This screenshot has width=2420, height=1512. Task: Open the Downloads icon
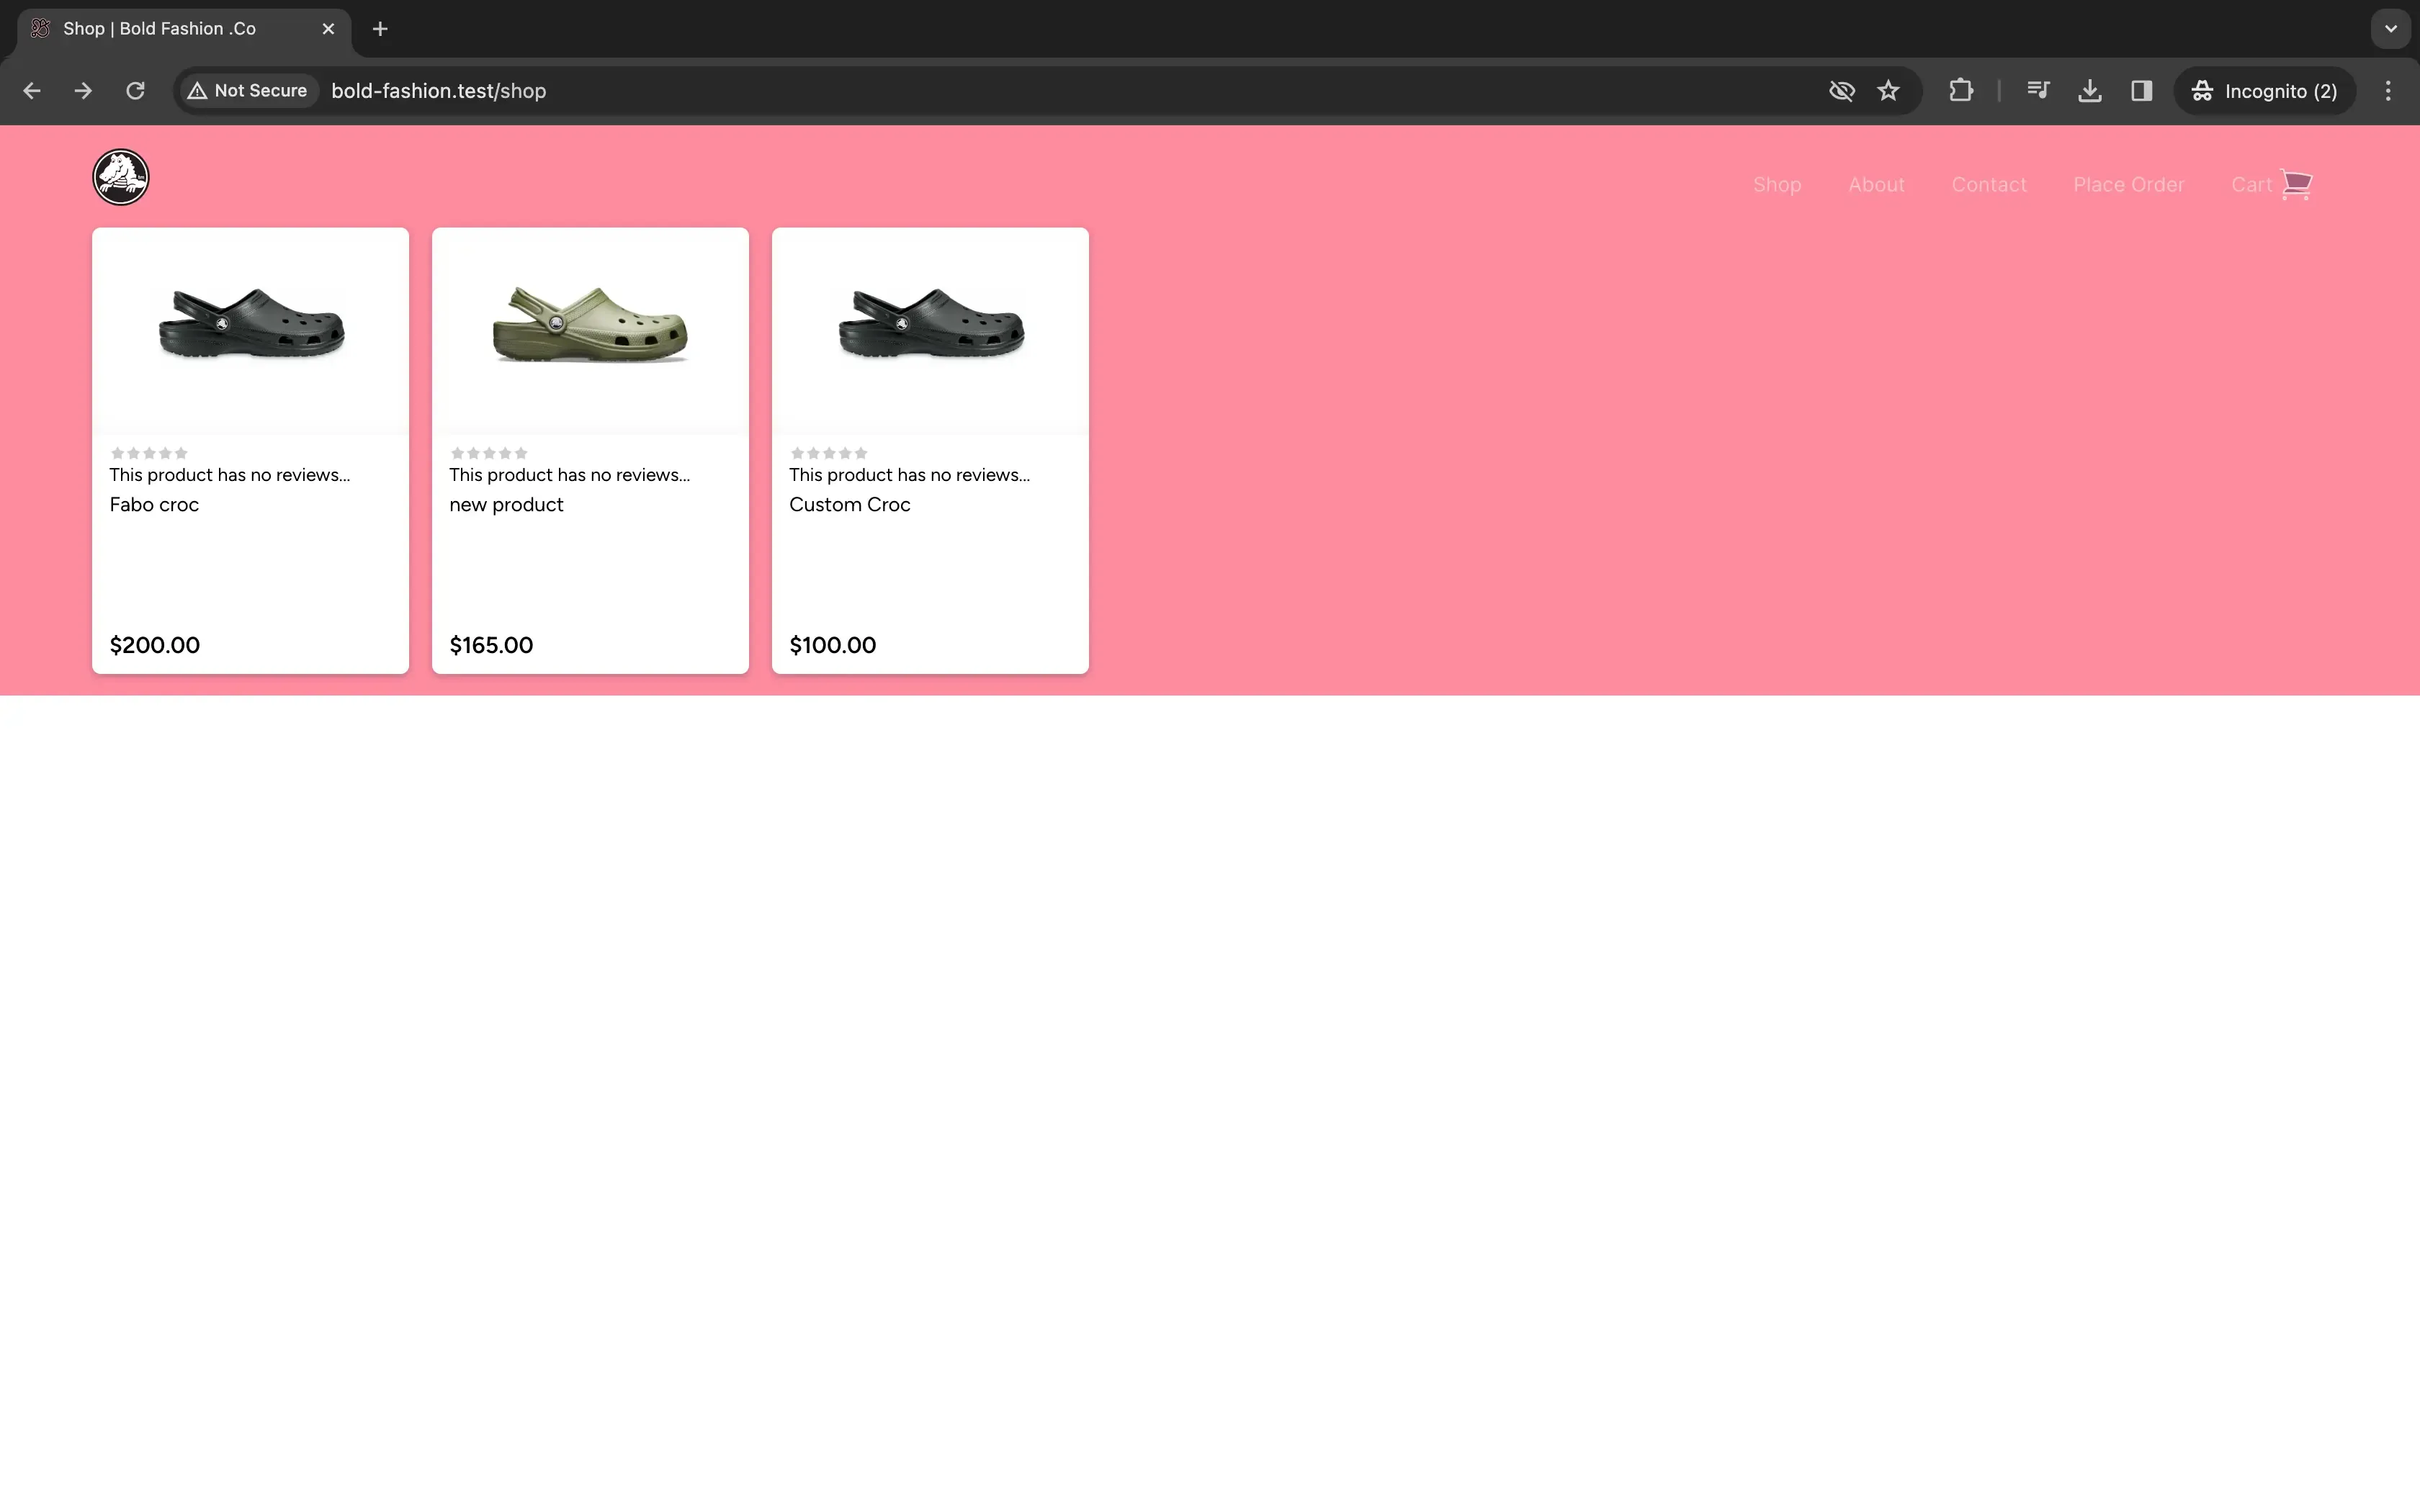click(x=2089, y=91)
